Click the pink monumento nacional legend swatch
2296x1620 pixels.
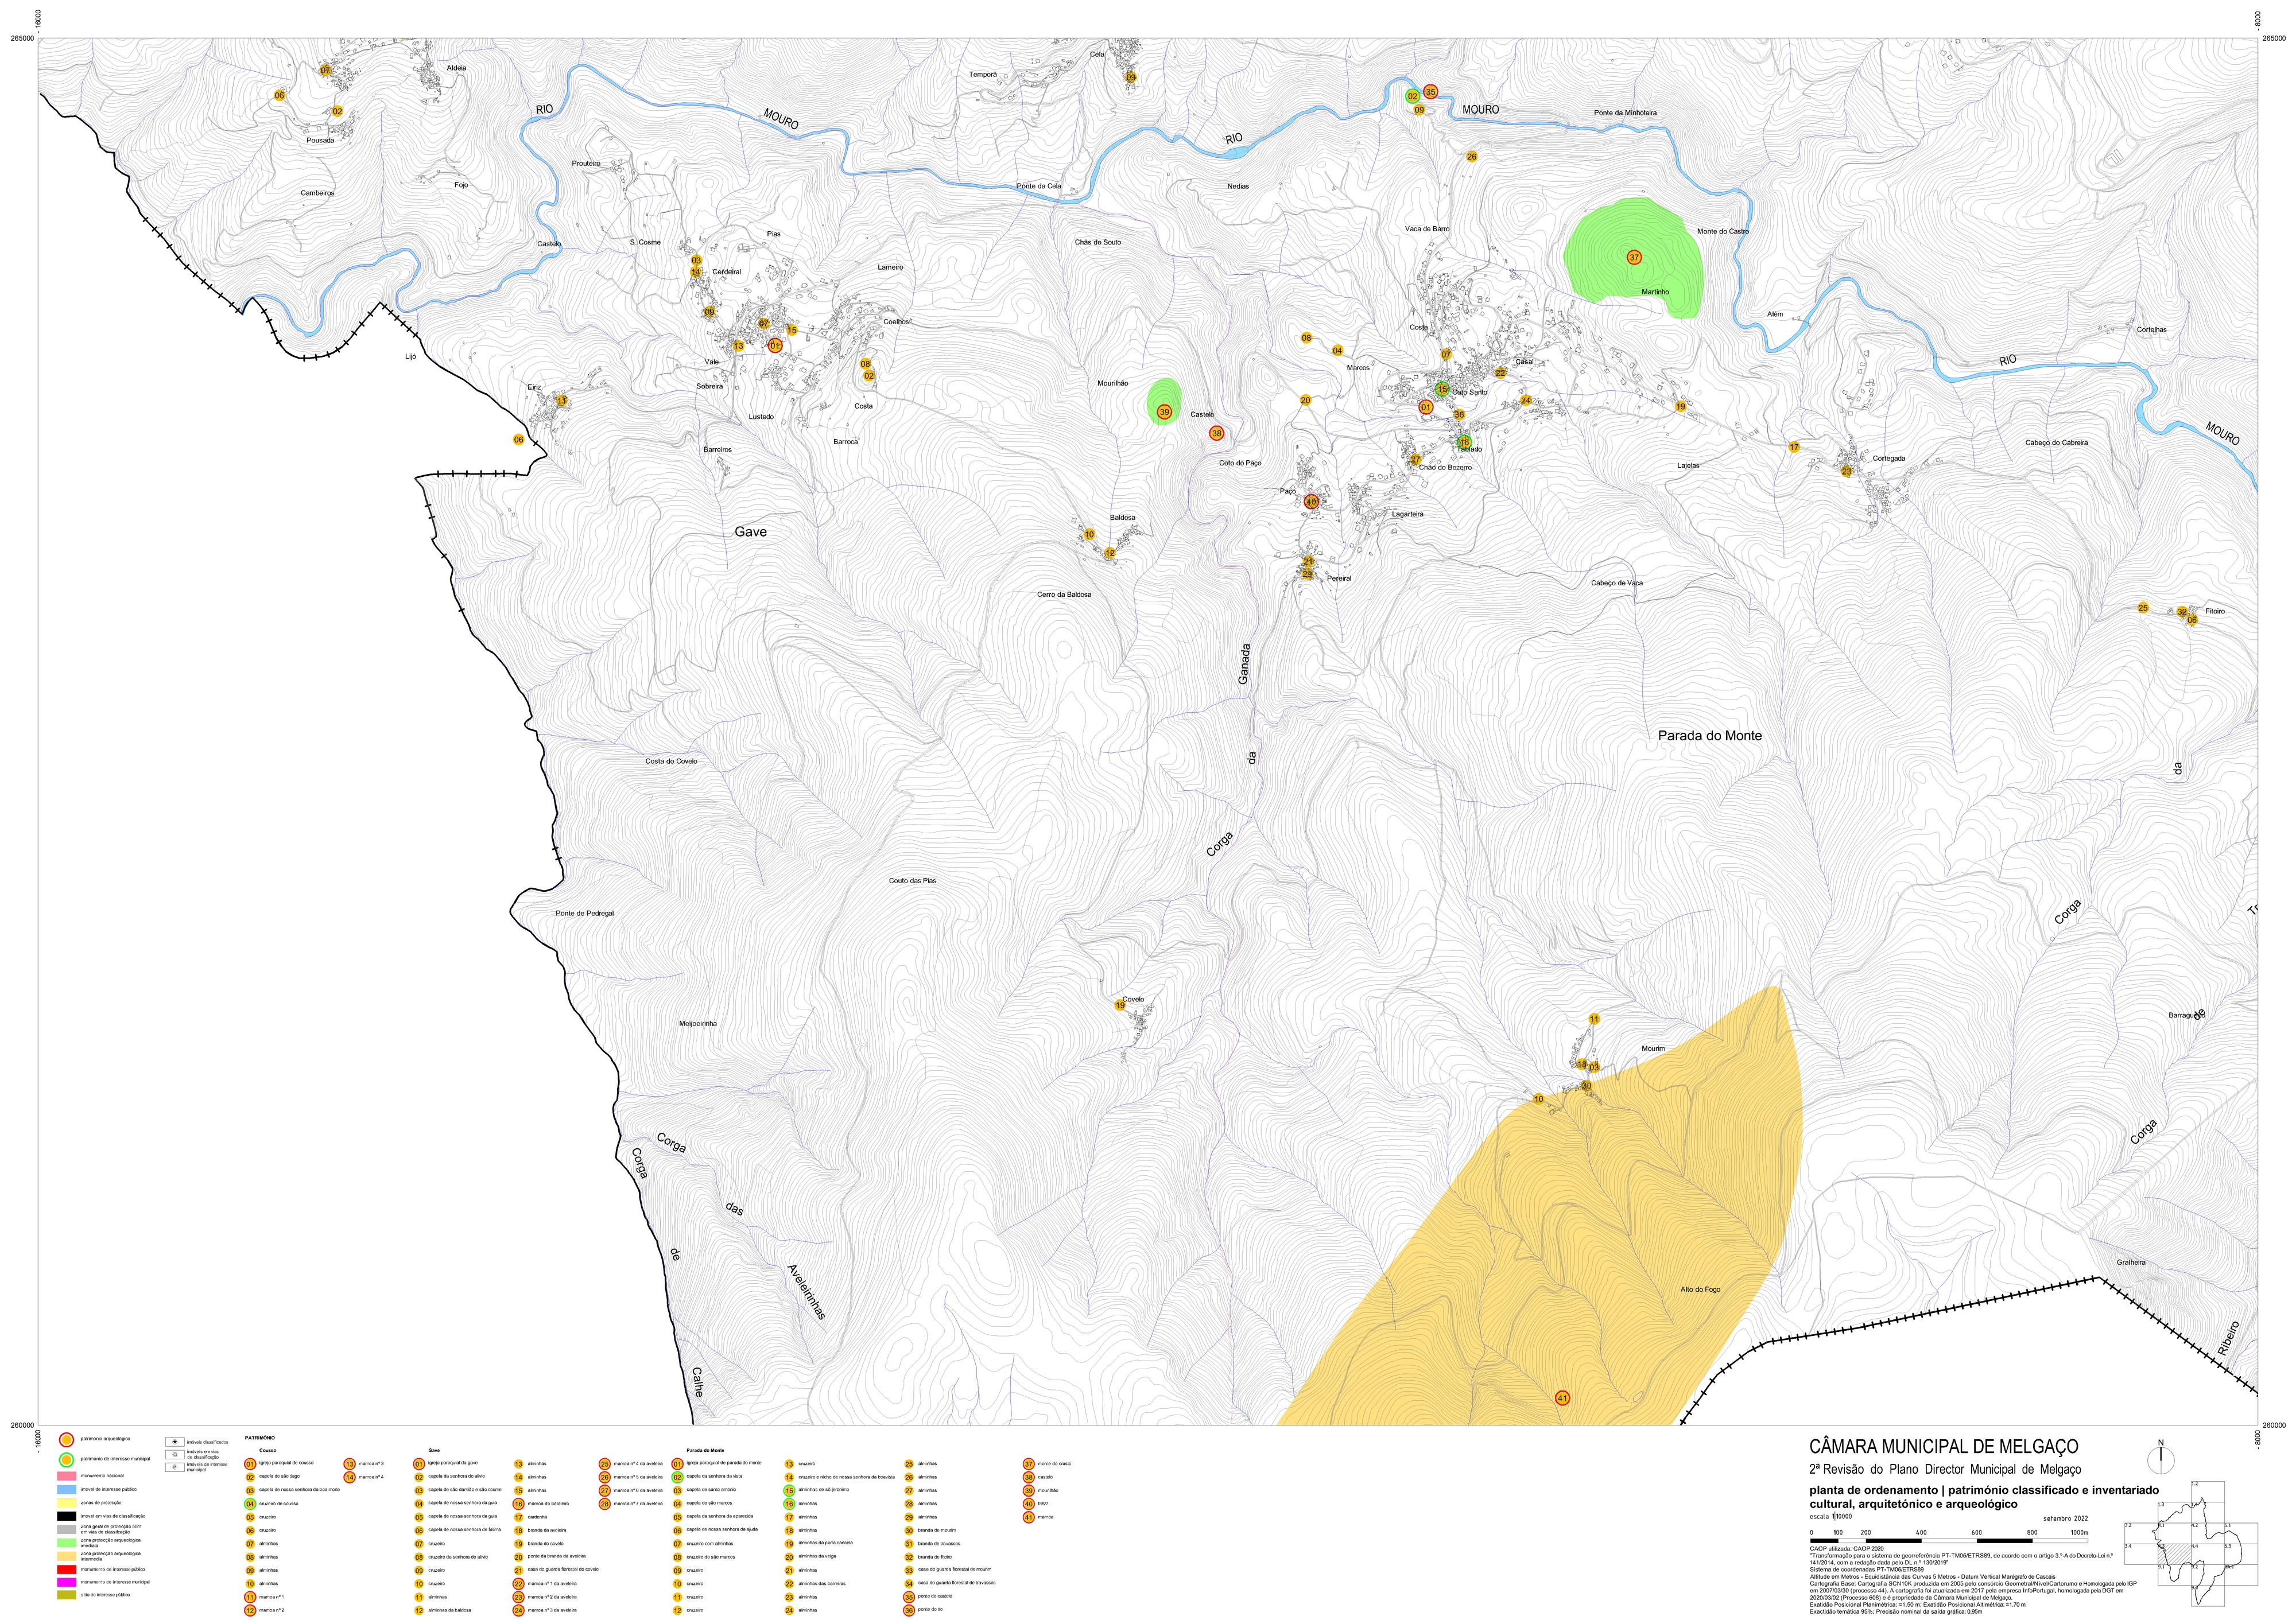click(66, 1476)
